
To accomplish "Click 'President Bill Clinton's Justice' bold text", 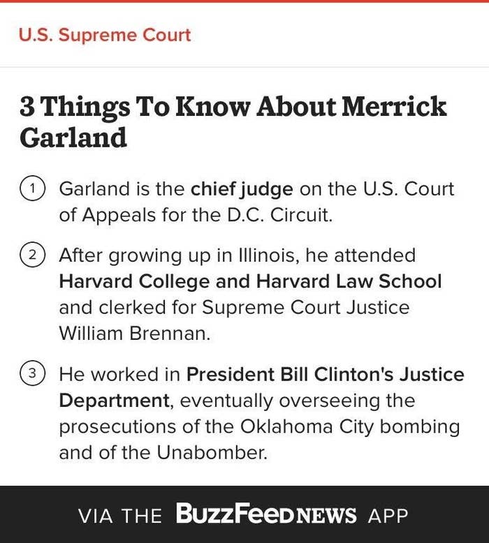I will click(326, 374).
